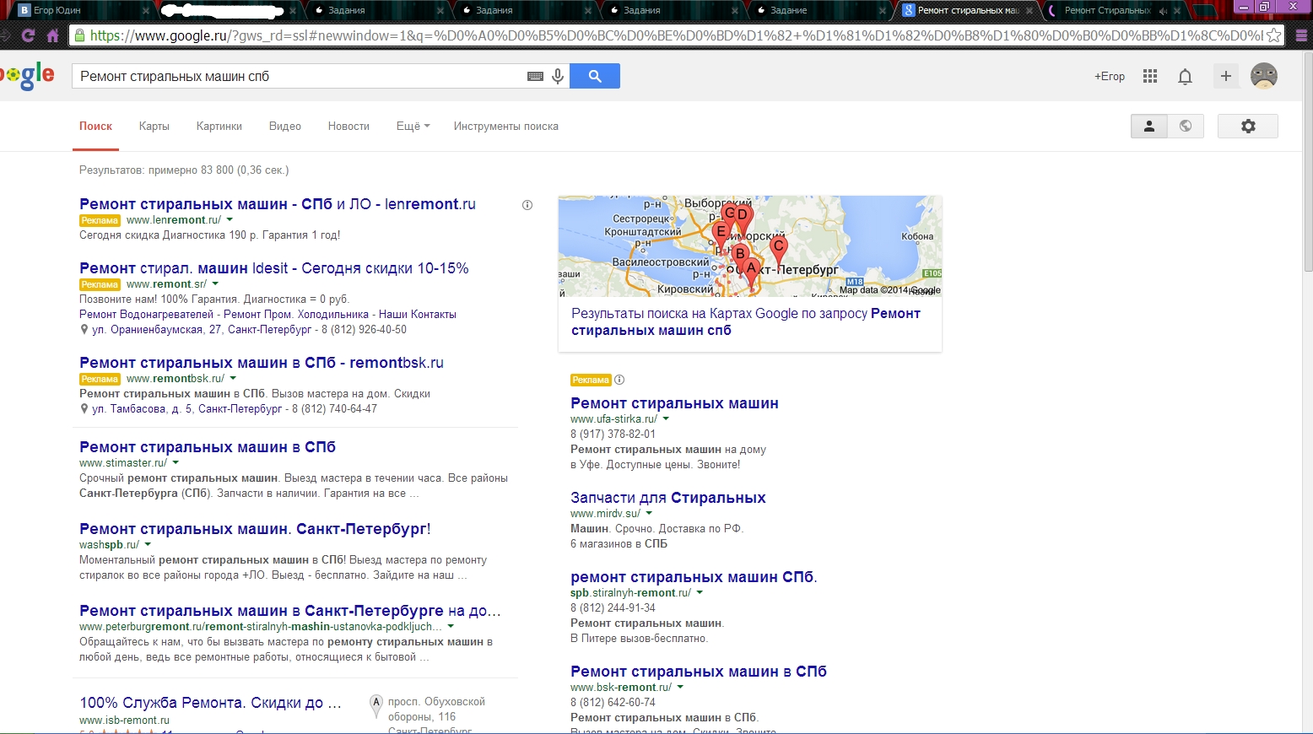Open the notifications bell
The width and height of the screenshot is (1313, 734).
(1185, 77)
